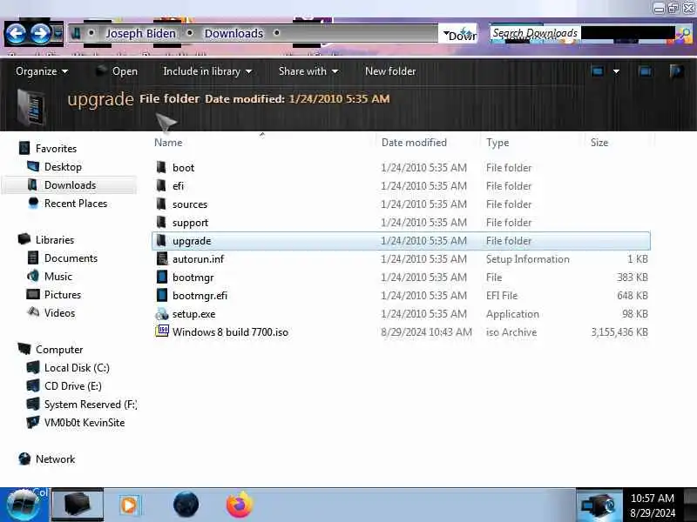Click the 3,155,436 KB size value
Viewport: 697px width, 522px height.
[619, 332]
